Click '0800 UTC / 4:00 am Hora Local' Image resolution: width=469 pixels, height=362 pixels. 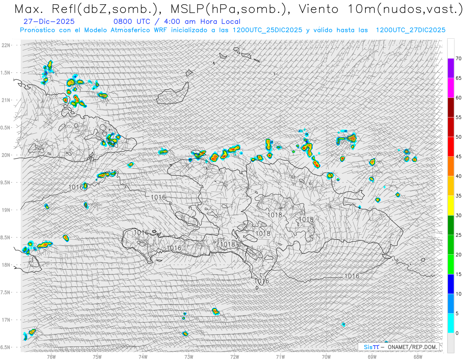coord(177,21)
